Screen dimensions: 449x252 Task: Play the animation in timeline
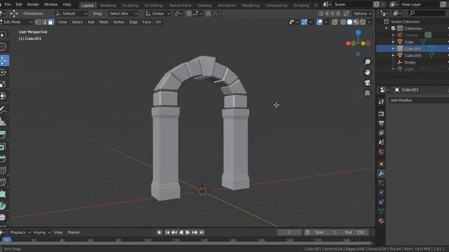(x=187, y=232)
